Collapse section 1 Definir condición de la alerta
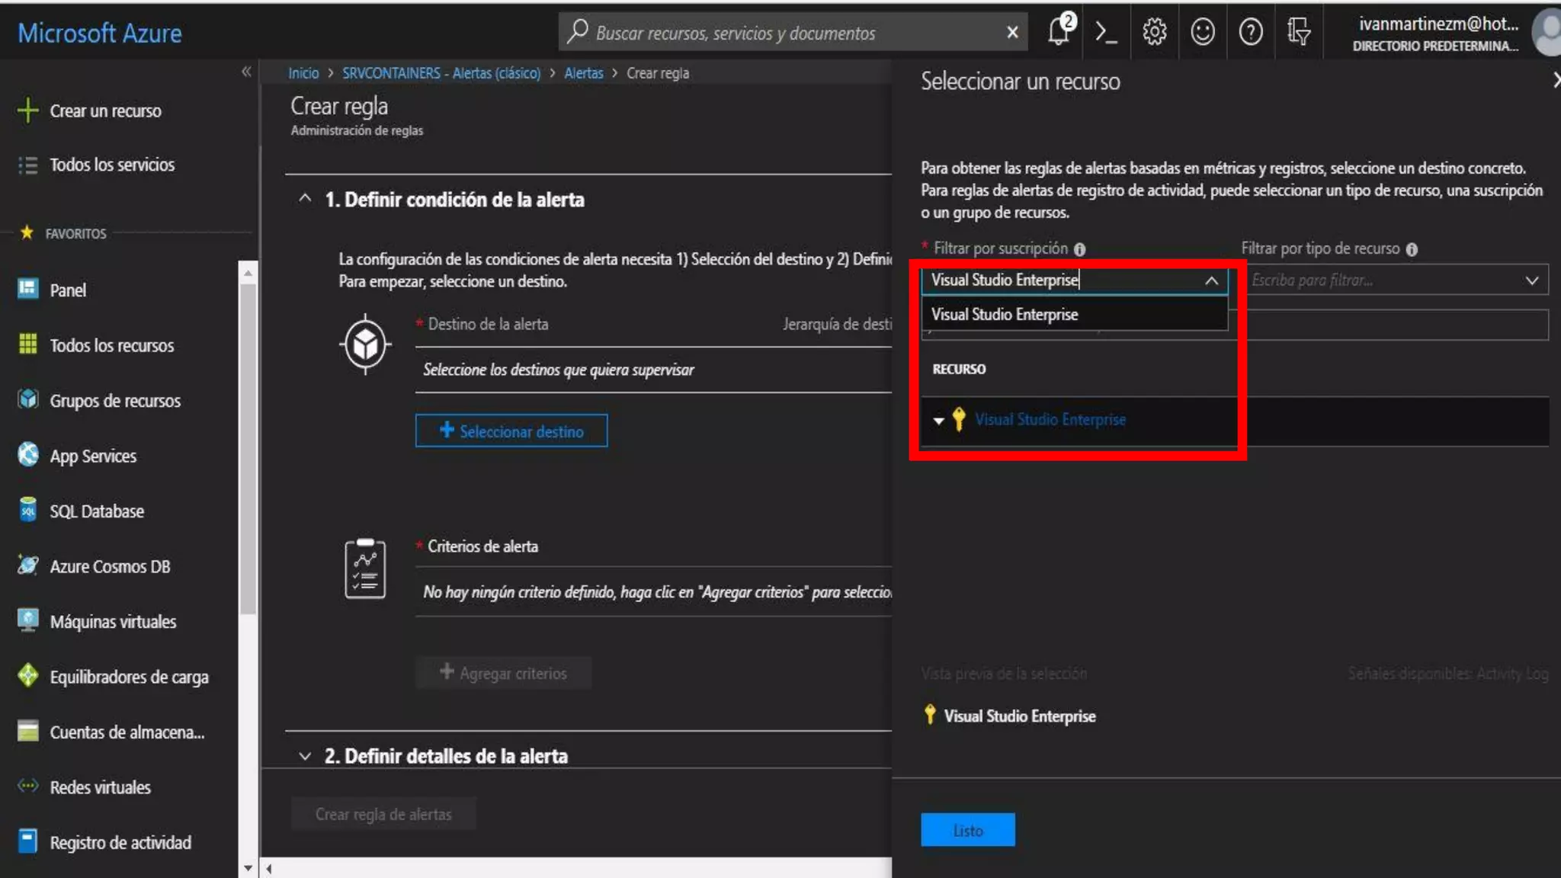 click(305, 199)
